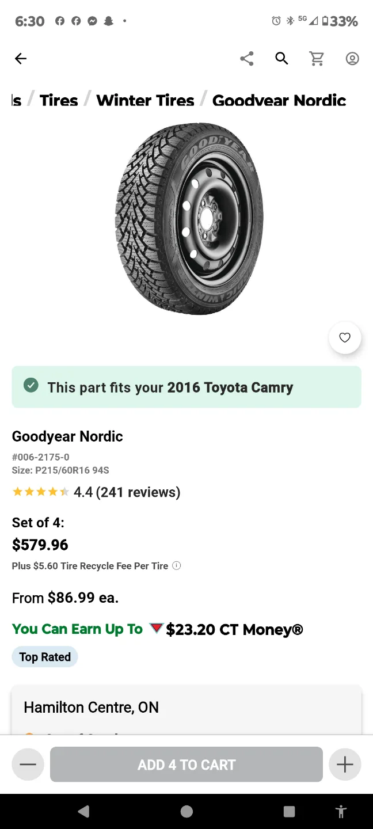Open the account profile icon
Image resolution: width=373 pixels, height=829 pixels.
pyautogui.click(x=352, y=58)
